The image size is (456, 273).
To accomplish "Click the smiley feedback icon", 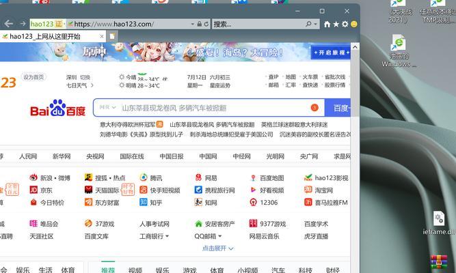I will (354, 24).
